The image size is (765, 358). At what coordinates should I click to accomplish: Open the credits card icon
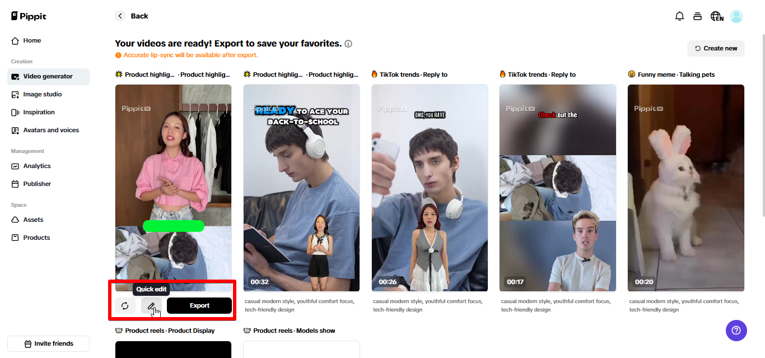pyautogui.click(x=697, y=16)
